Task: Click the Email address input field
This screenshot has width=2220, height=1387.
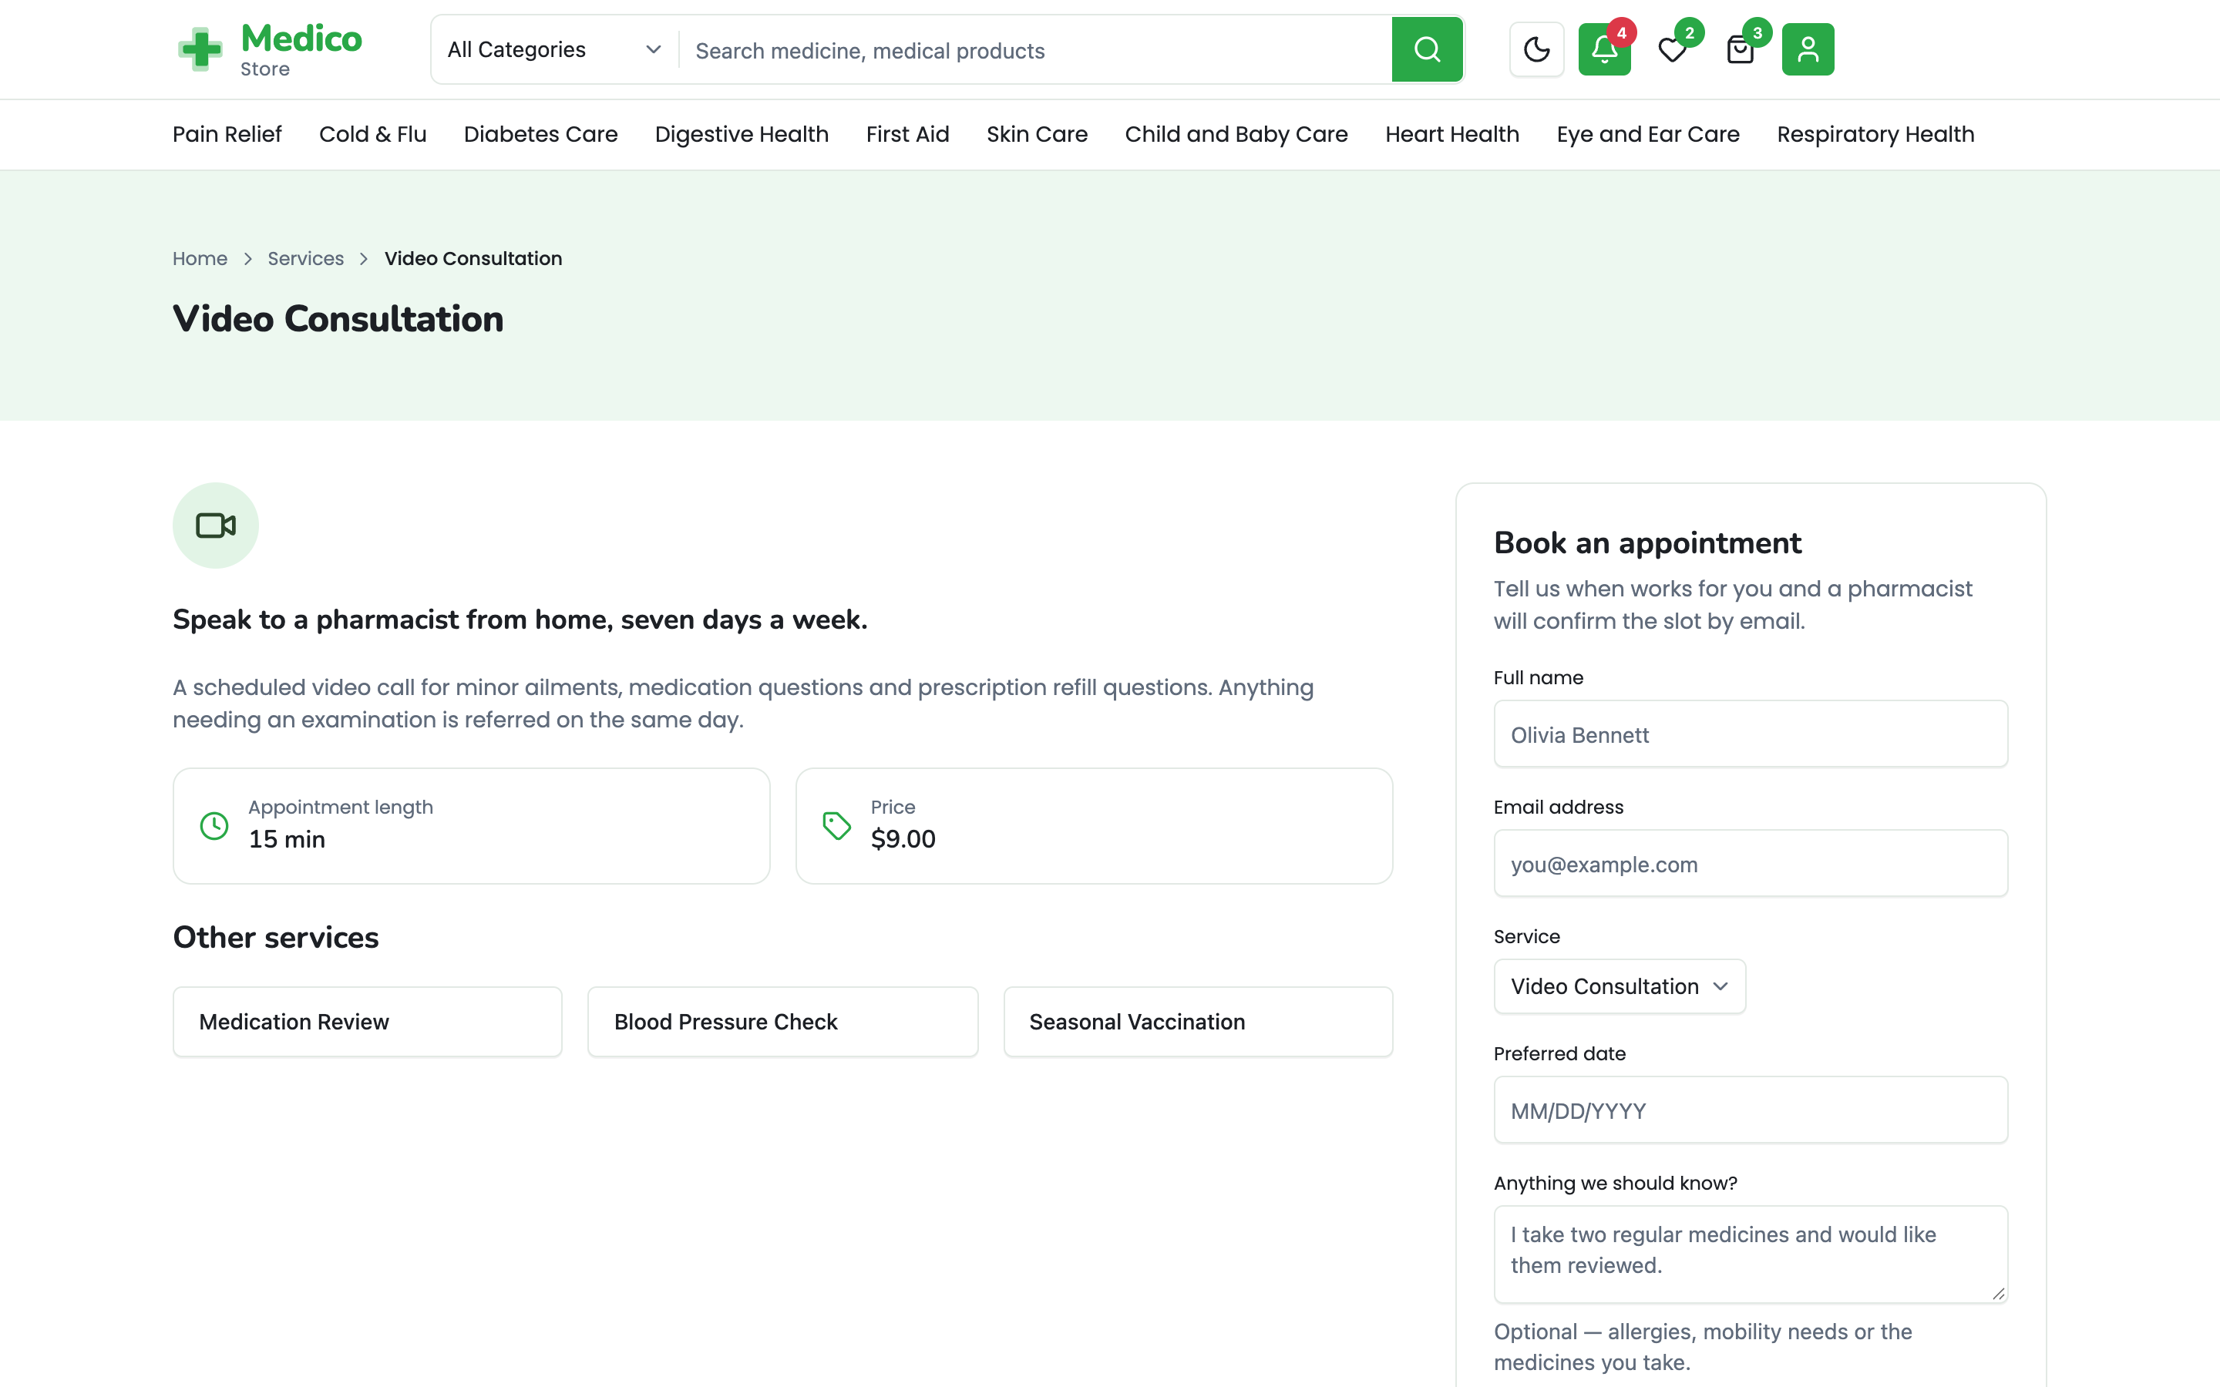Action: coord(1751,863)
